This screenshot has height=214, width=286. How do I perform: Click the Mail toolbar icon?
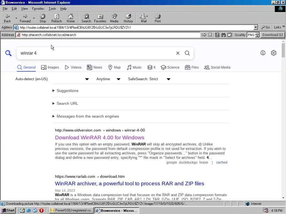pos(144,18)
